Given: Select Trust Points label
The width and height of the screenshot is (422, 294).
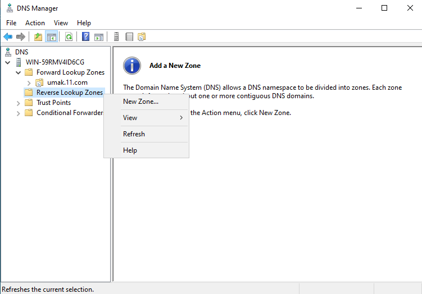Looking at the screenshot, I should (x=53, y=103).
